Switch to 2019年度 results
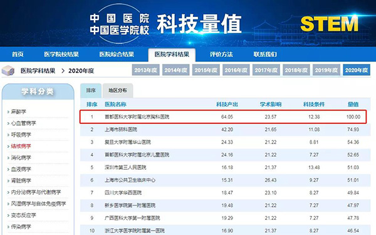 pos(326,70)
